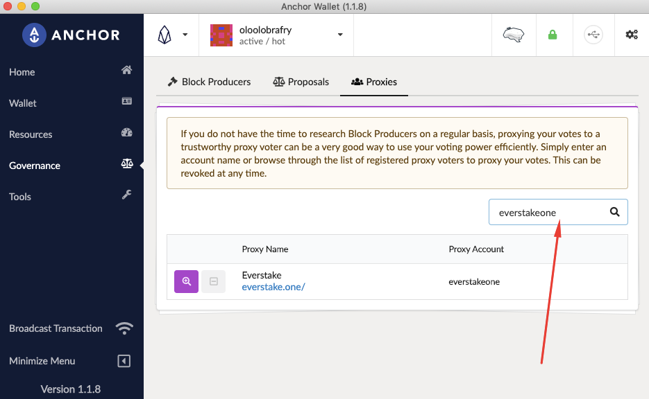Switch to the Proposals tab
This screenshot has height=399, width=649.
tap(301, 82)
